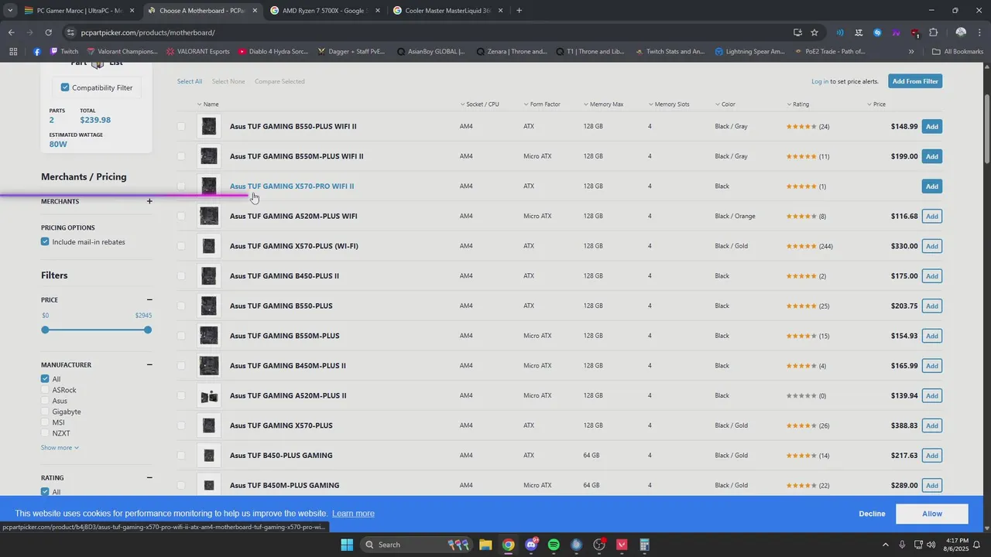
Task: Sort by Memory Max column
Action: [603, 104]
